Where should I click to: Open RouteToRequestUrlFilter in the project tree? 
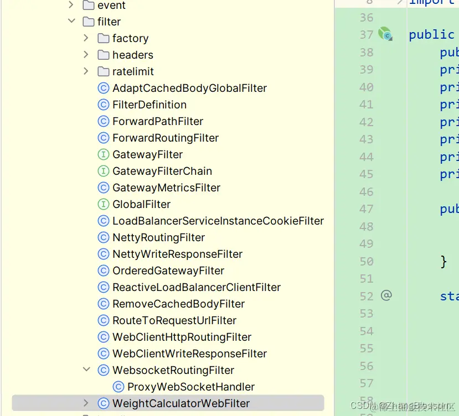click(x=174, y=320)
